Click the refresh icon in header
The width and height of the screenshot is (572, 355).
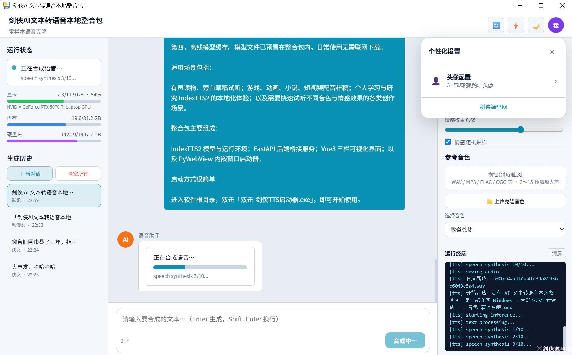pyautogui.click(x=496, y=25)
